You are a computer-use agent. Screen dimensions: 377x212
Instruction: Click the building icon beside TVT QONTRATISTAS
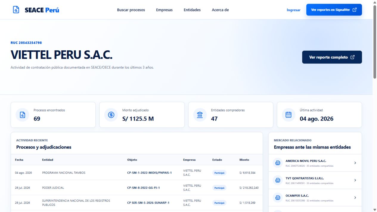tap(278, 180)
